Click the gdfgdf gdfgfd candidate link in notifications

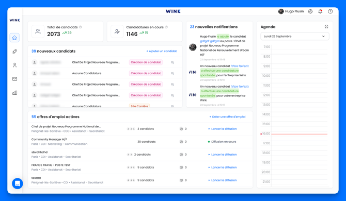[x=210, y=41]
